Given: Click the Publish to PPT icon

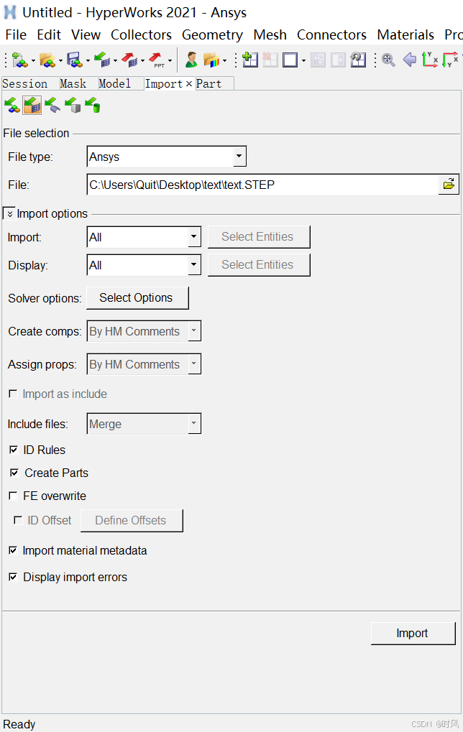Looking at the screenshot, I should click(157, 60).
